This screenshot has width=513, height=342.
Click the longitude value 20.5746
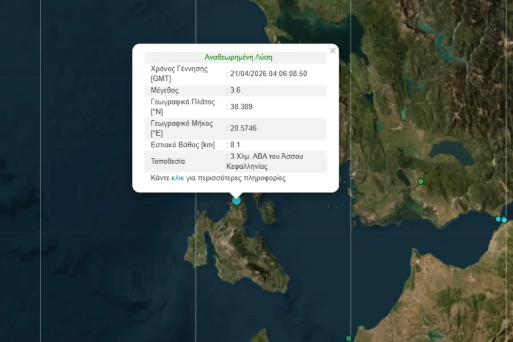click(243, 128)
